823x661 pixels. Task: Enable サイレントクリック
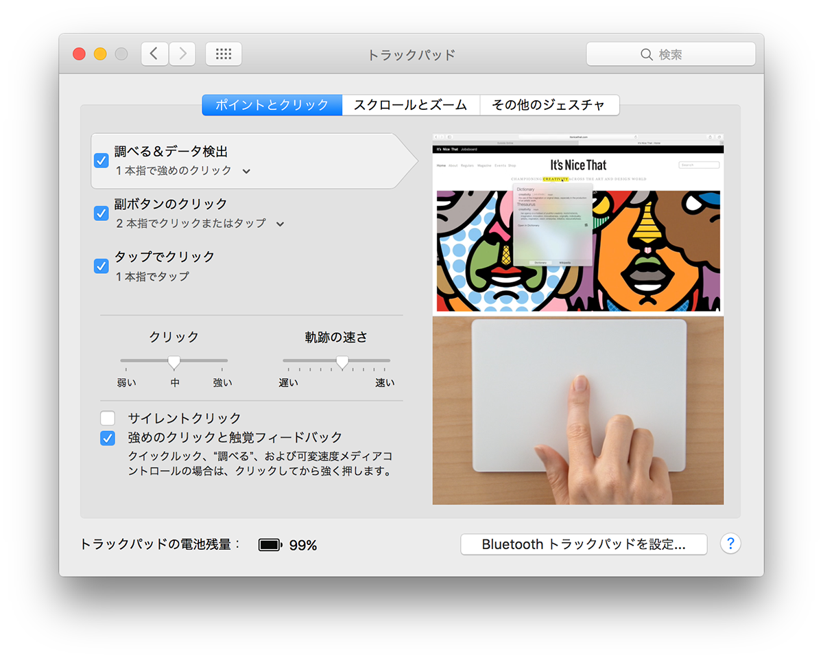108,417
